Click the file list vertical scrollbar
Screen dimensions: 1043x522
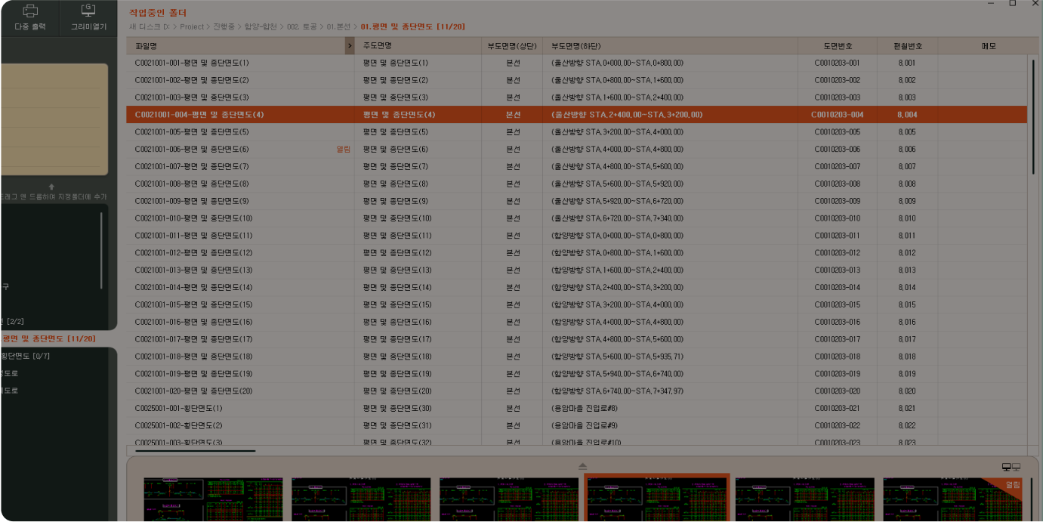(x=1033, y=116)
